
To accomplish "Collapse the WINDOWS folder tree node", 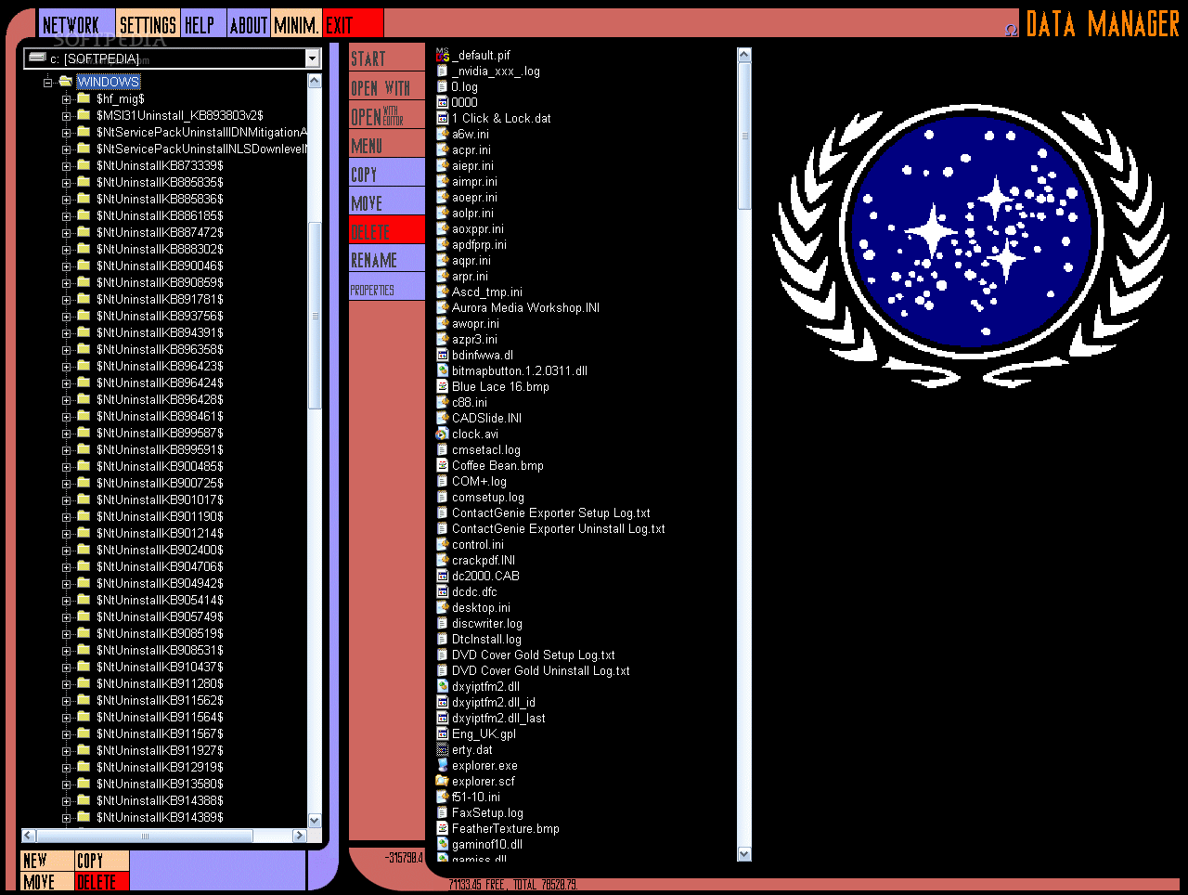I will click(48, 82).
